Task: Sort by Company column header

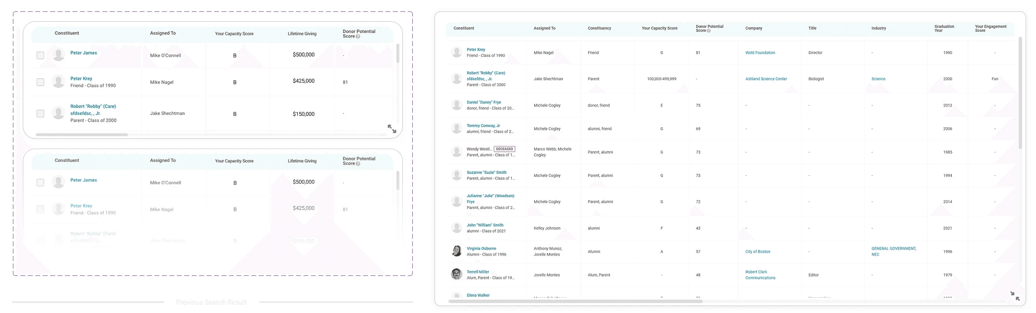Action: coord(754,28)
